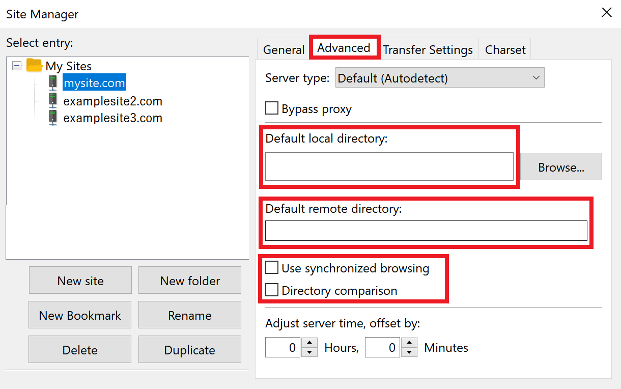Switch to the General tab
Image resolution: width=621 pixels, height=389 pixels.
[x=284, y=49]
